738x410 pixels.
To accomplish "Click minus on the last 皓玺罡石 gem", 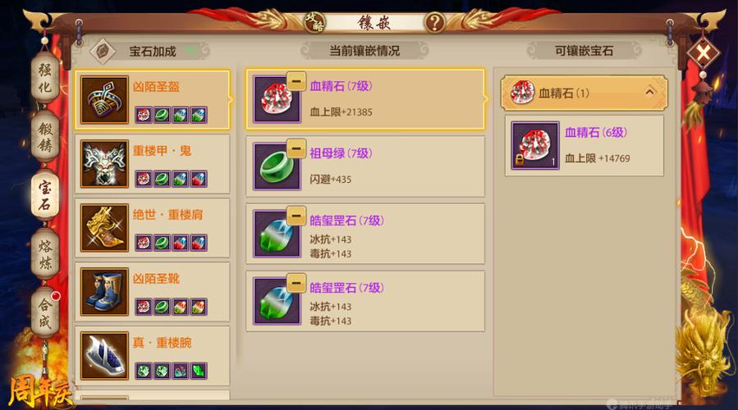I will 296,283.
